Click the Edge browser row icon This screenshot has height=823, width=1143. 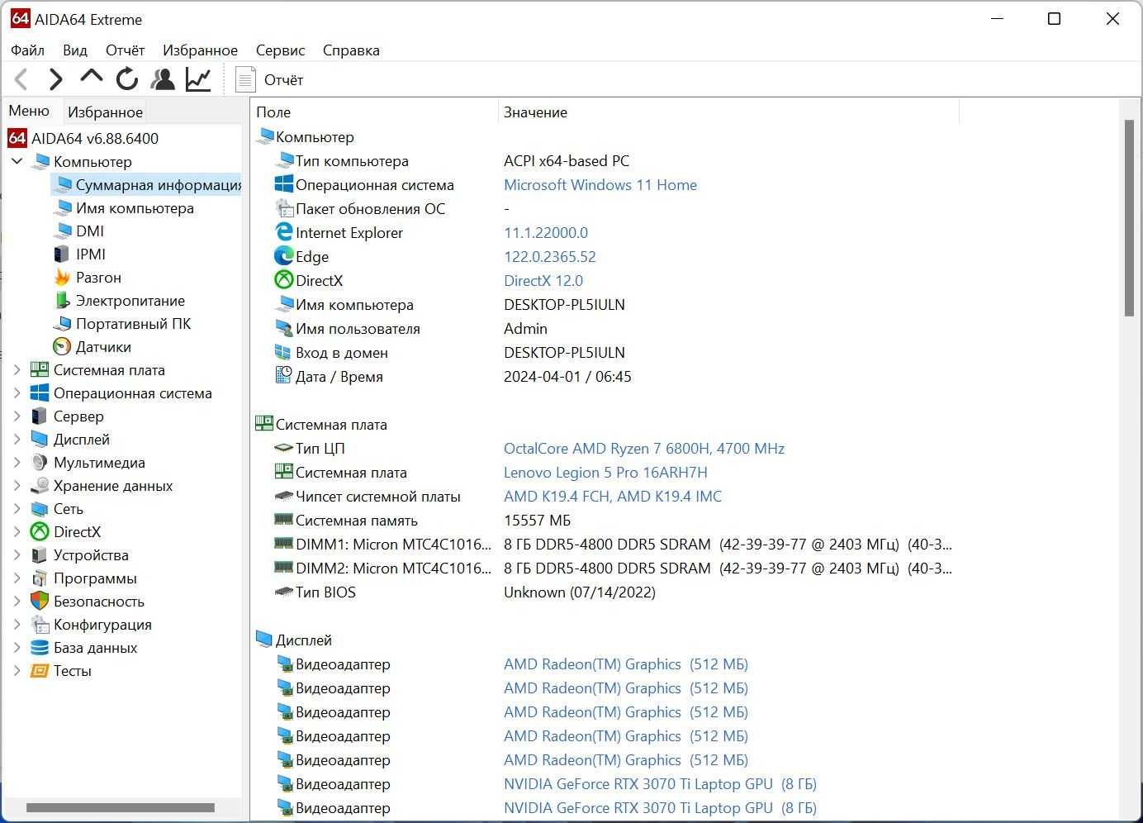pyautogui.click(x=284, y=256)
